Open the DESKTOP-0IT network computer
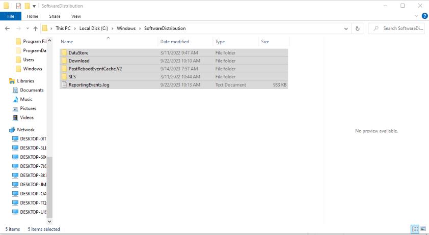The image size is (429, 235). click(x=29, y=138)
